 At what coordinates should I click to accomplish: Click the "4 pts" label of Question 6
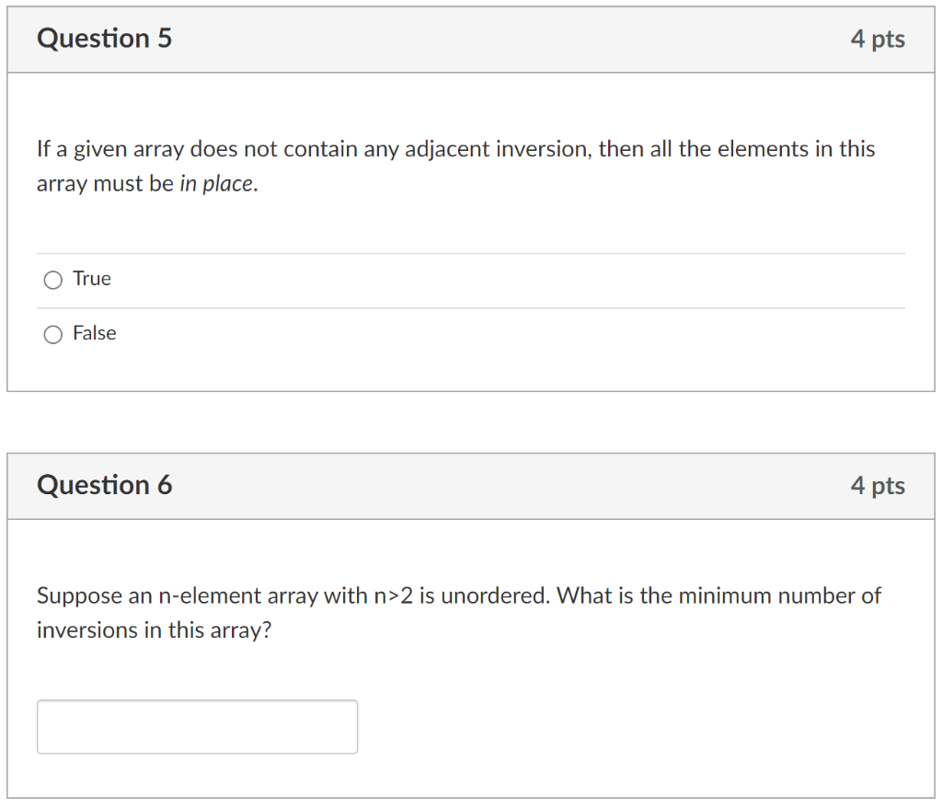(x=878, y=486)
